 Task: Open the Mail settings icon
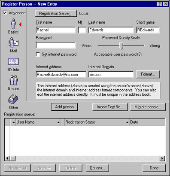click(x=13, y=42)
